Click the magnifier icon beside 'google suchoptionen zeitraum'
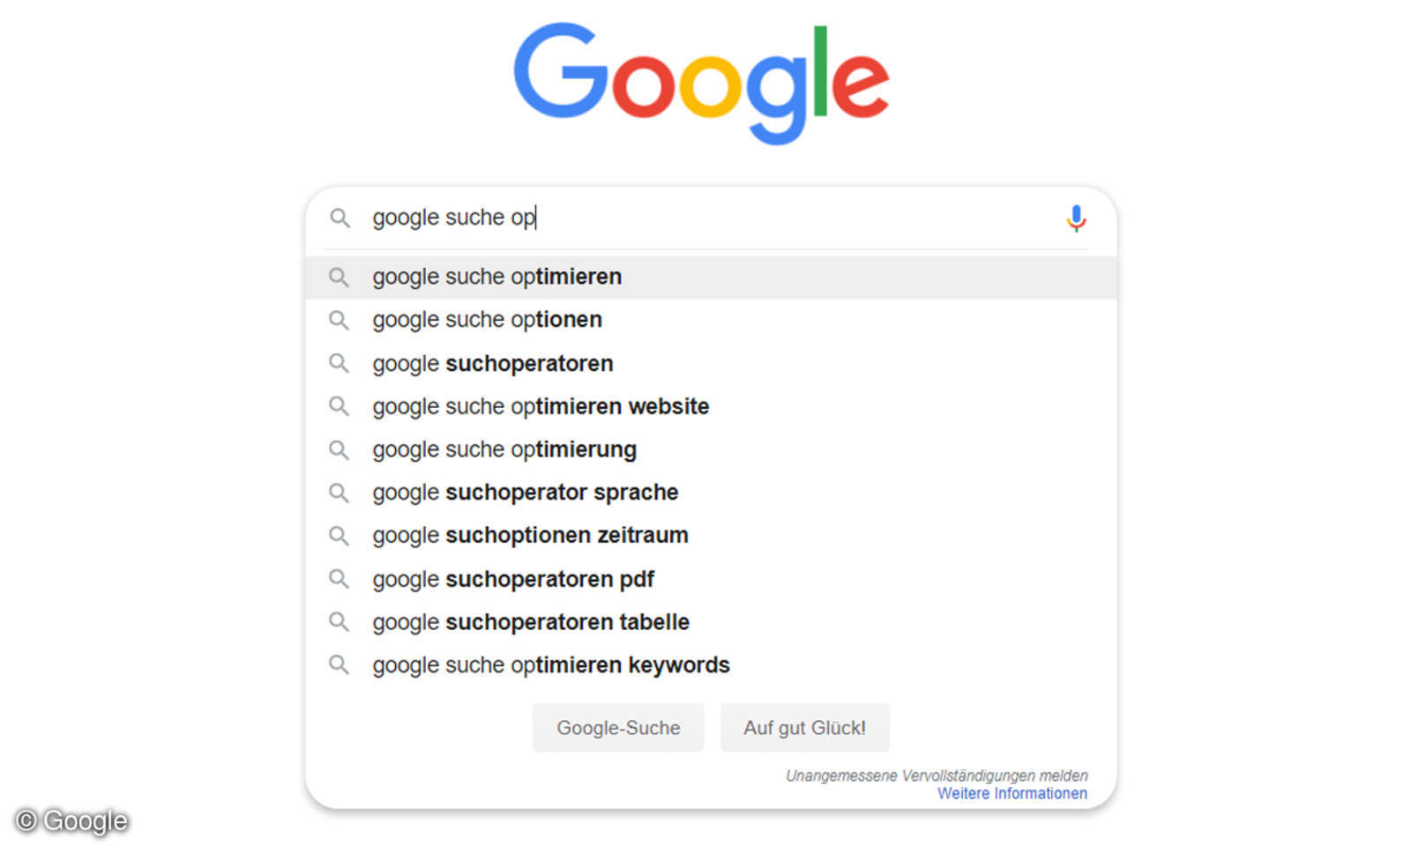The width and height of the screenshot is (1411, 846). point(340,535)
